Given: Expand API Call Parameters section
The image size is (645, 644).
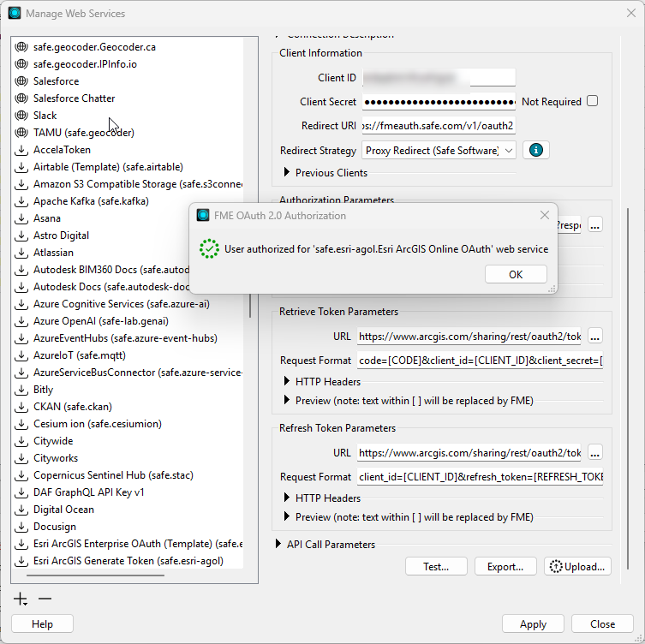Looking at the screenshot, I should pos(278,544).
